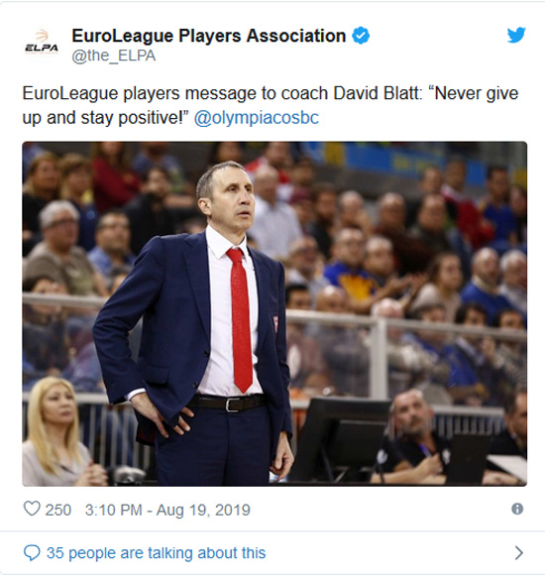This screenshot has width=545, height=576.
Task: Enlarge the photo of coach in suit
Action: tap(274, 313)
